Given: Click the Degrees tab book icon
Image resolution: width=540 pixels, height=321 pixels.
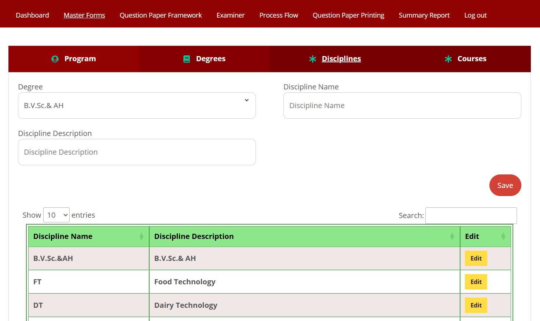Looking at the screenshot, I should pyautogui.click(x=187, y=59).
